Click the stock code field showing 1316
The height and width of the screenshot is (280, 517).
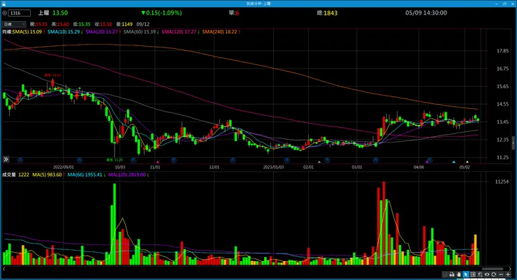click(20, 13)
